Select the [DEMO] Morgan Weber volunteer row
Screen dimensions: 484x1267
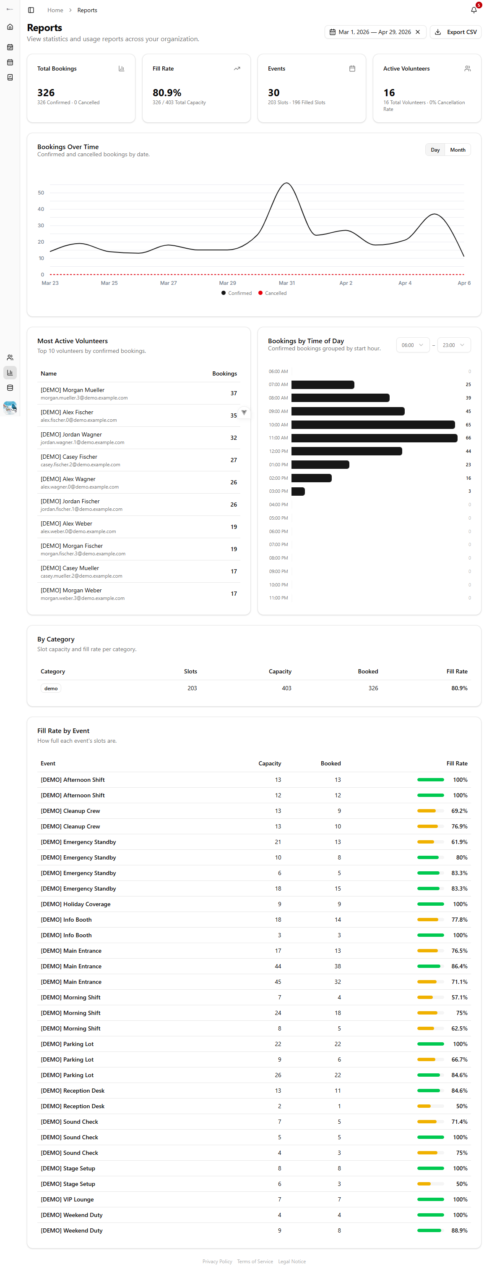pos(139,594)
